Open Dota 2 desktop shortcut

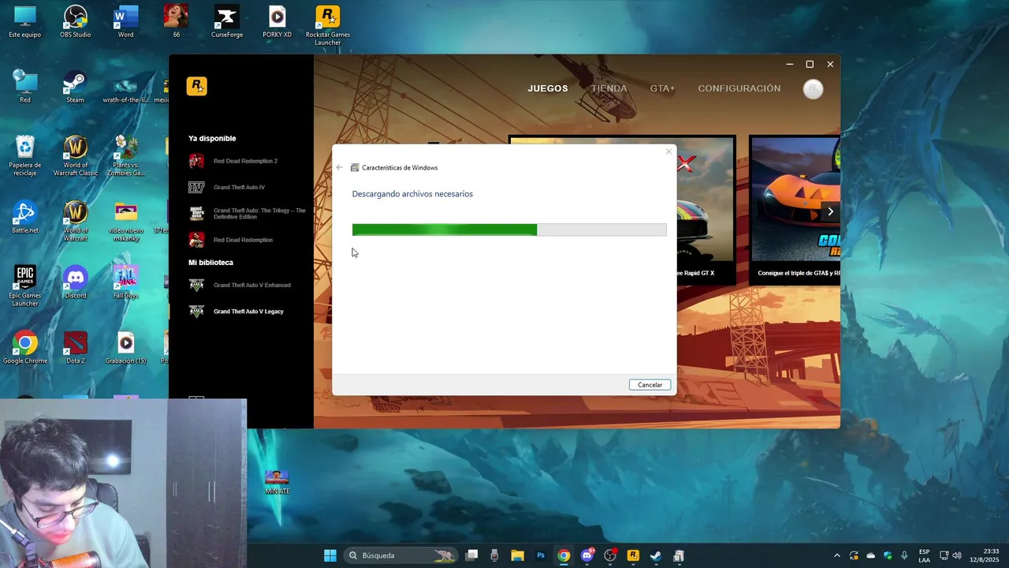75,347
